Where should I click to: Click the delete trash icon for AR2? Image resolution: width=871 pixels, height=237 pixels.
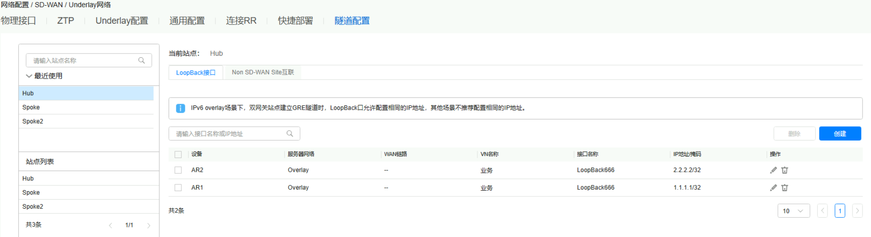coord(785,170)
